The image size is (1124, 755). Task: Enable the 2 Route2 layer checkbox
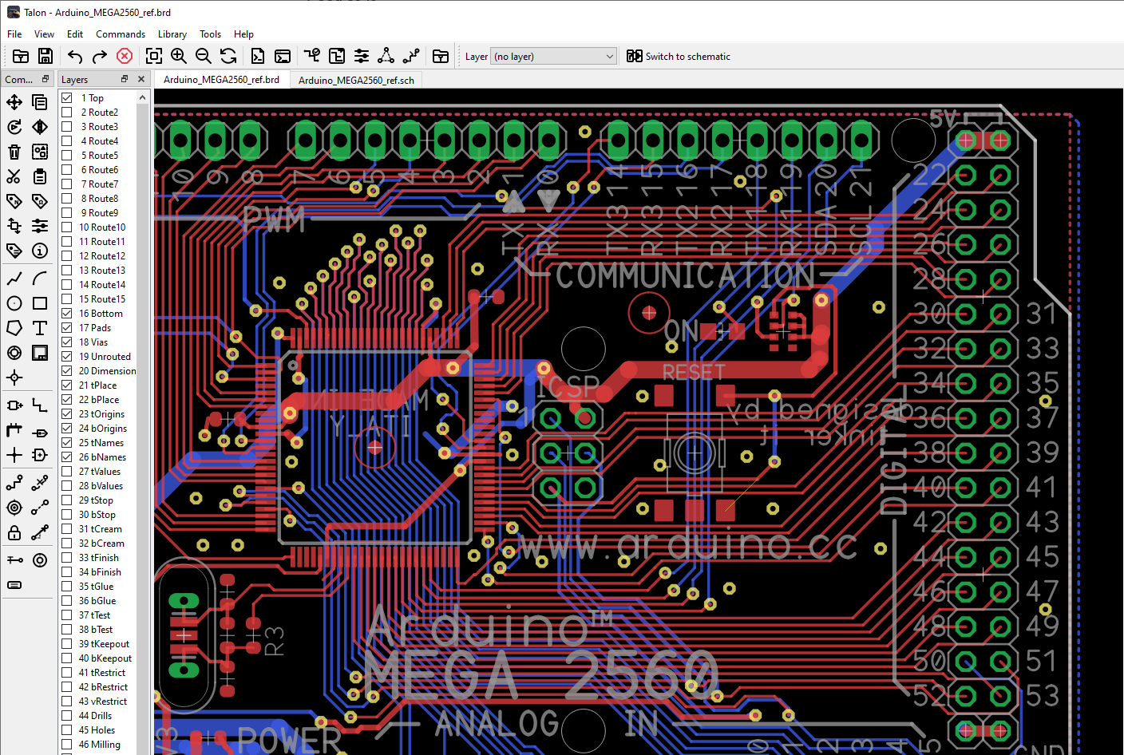[x=67, y=113]
